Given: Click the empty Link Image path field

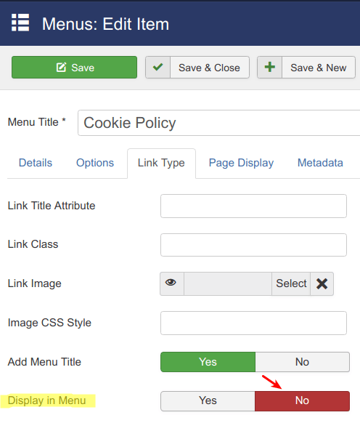Looking at the screenshot, I should 228,283.
